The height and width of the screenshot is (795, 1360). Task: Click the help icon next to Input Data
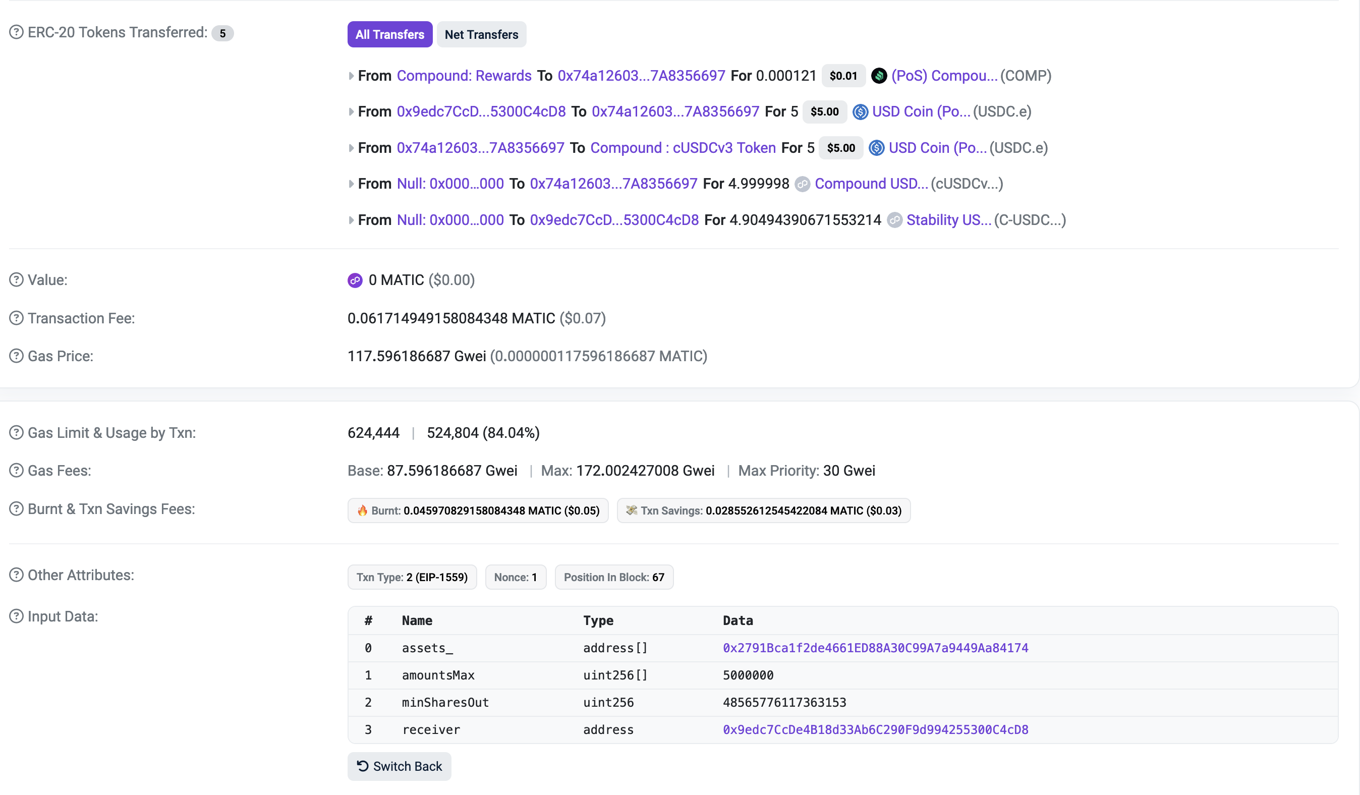tap(16, 616)
